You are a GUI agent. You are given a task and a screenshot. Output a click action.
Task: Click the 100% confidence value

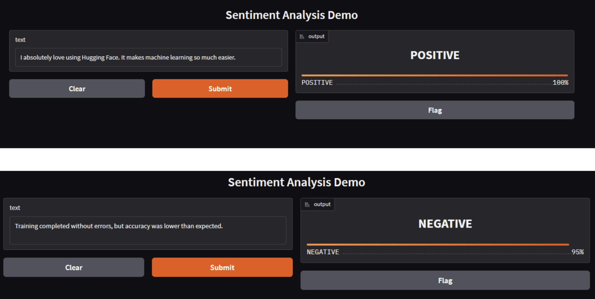[x=560, y=83]
